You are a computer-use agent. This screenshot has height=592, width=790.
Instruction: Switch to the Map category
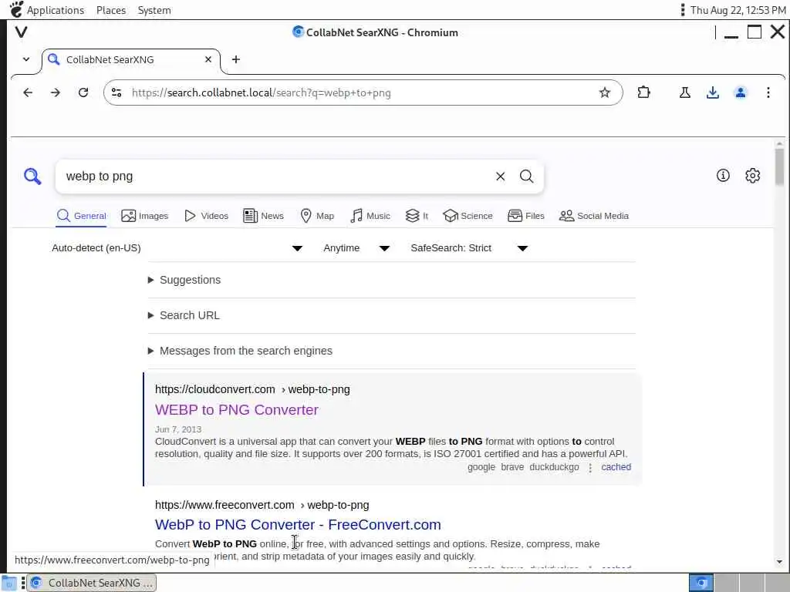click(317, 216)
